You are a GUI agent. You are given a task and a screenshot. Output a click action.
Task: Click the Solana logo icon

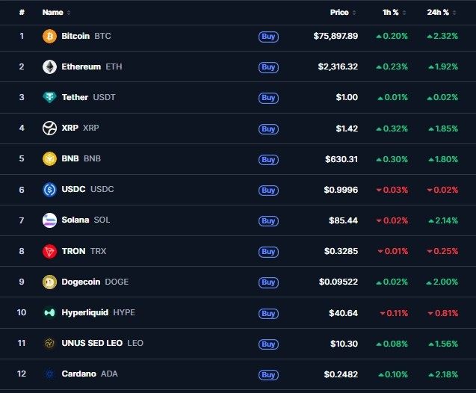(x=49, y=220)
